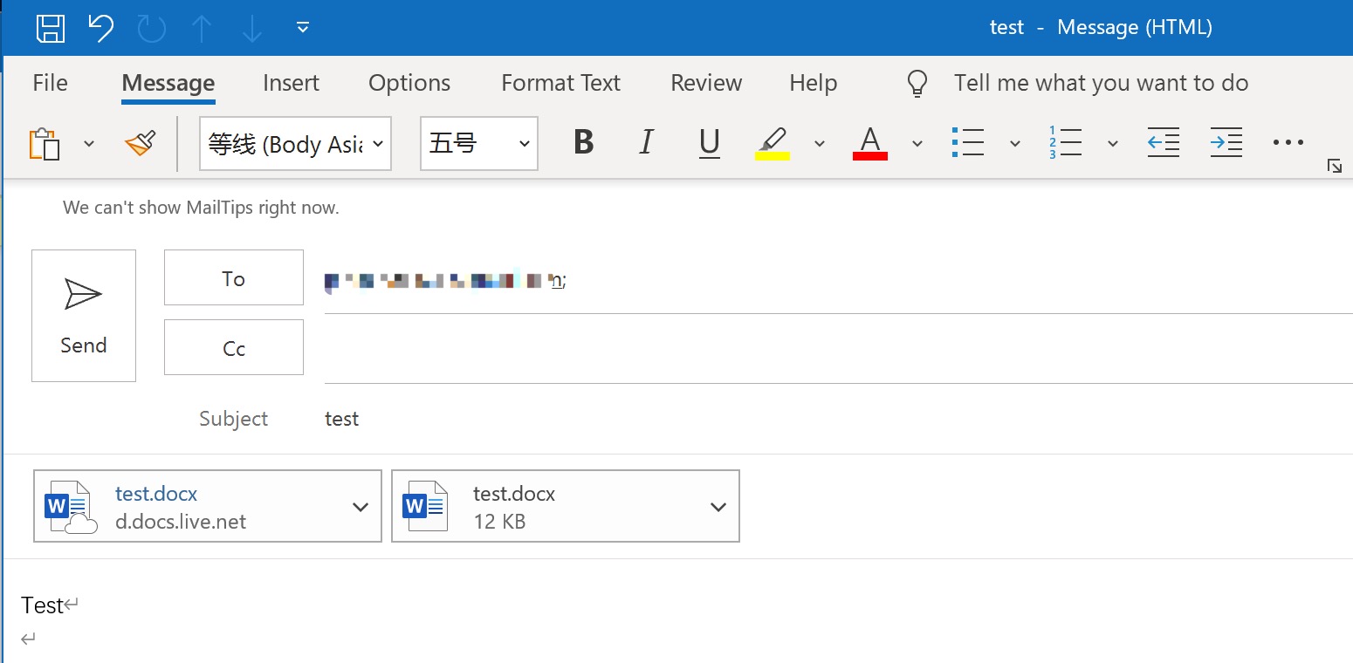This screenshot has width=1353, height=663.
Task: Activate the Format Painter brush
Action: [140, 143]
